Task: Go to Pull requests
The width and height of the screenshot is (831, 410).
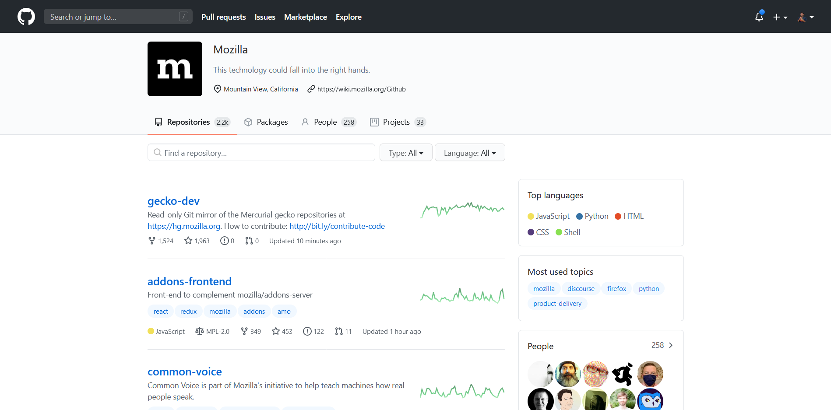Action: [x=224, y=17]
